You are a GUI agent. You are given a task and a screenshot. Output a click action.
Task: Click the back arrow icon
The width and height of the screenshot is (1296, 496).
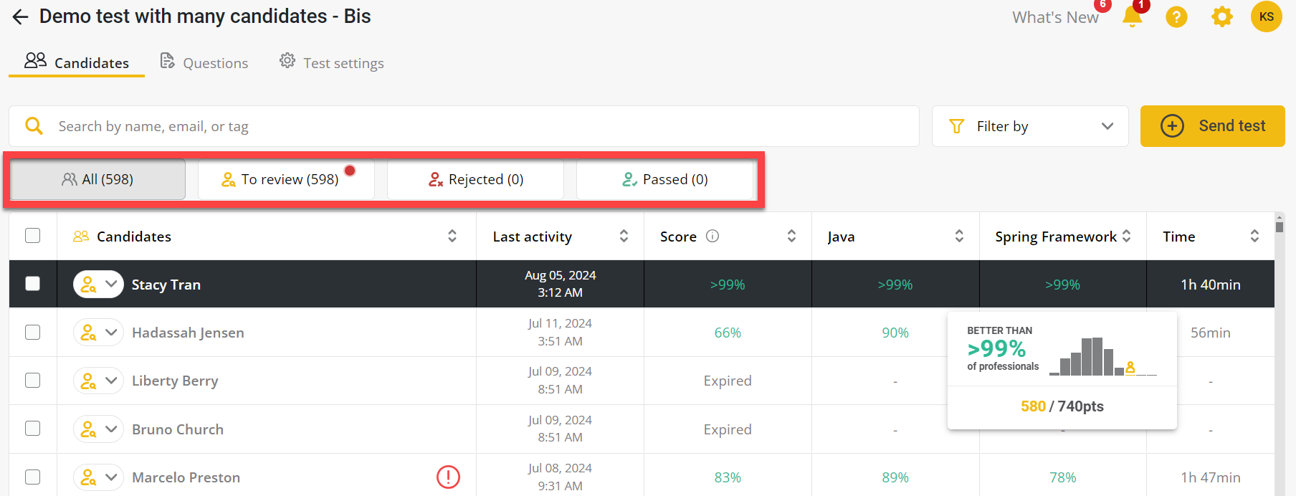[x=20, y=17]
